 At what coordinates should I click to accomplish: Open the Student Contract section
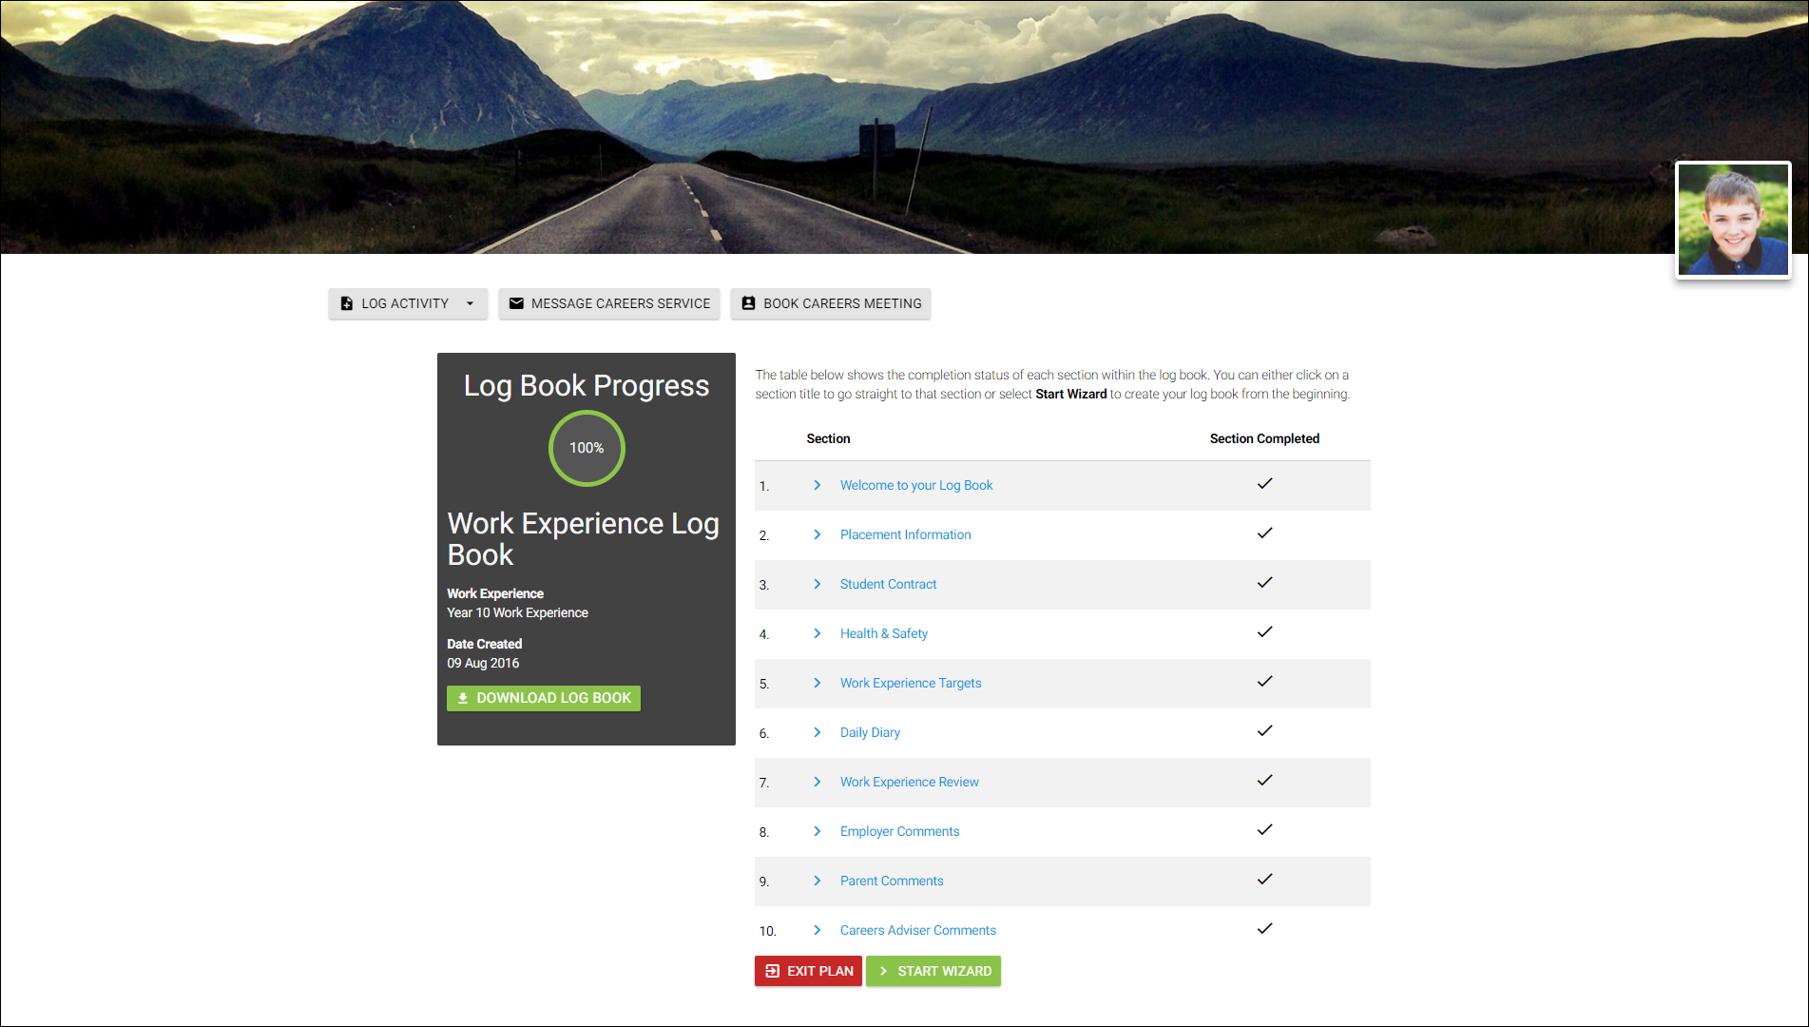pos(888,584)
